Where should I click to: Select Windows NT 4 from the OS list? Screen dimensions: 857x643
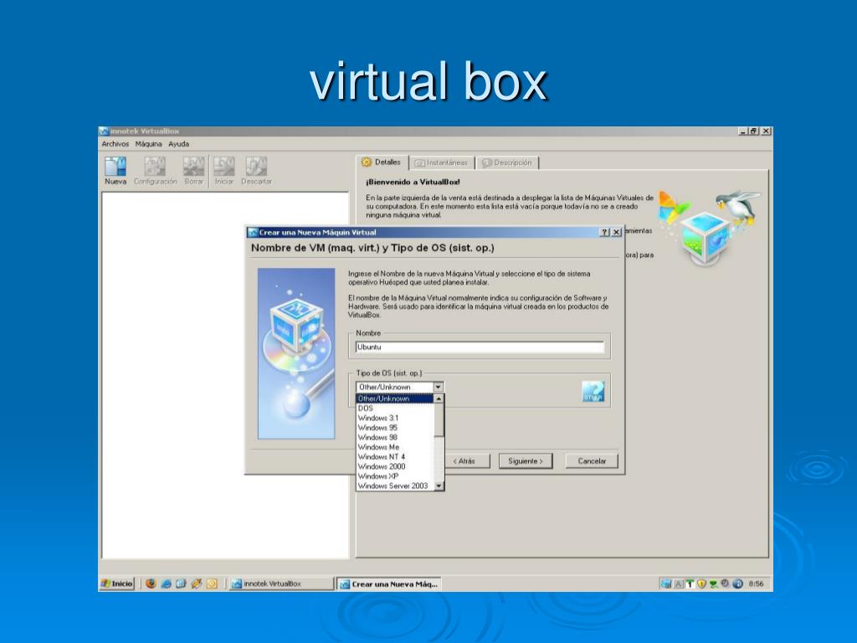(x=395, y=457)
